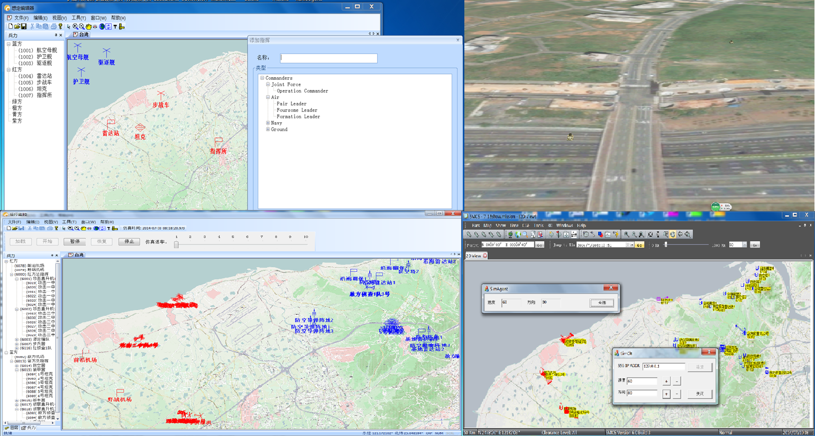This screenshot has width=815, height=436.
Task: Click the save disk icon in 想定编辑器 toolbar
Action: coord(24,26)
